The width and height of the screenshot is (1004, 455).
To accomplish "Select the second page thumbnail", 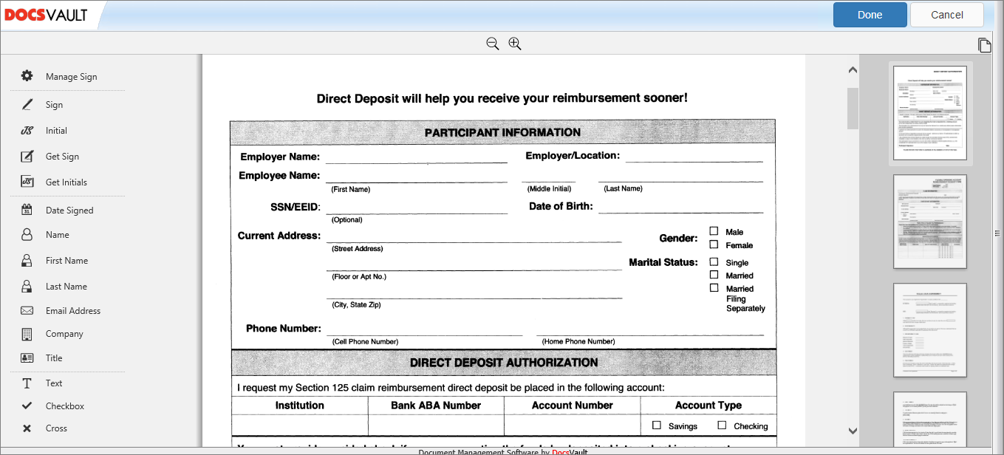I will (x=929, y=222).
